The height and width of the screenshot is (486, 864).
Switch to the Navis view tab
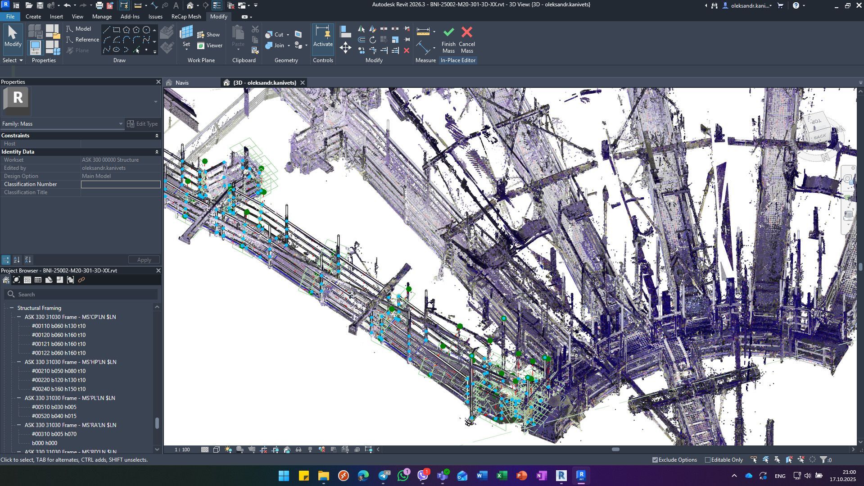pos(182,83)
